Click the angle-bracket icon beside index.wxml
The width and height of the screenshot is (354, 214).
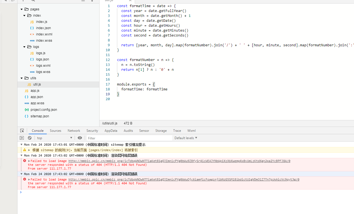(32, 34)
